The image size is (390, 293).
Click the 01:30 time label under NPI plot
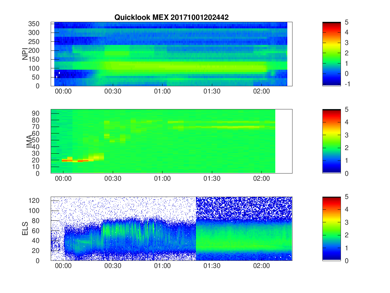pyautogui.click(x=212, y=91)
